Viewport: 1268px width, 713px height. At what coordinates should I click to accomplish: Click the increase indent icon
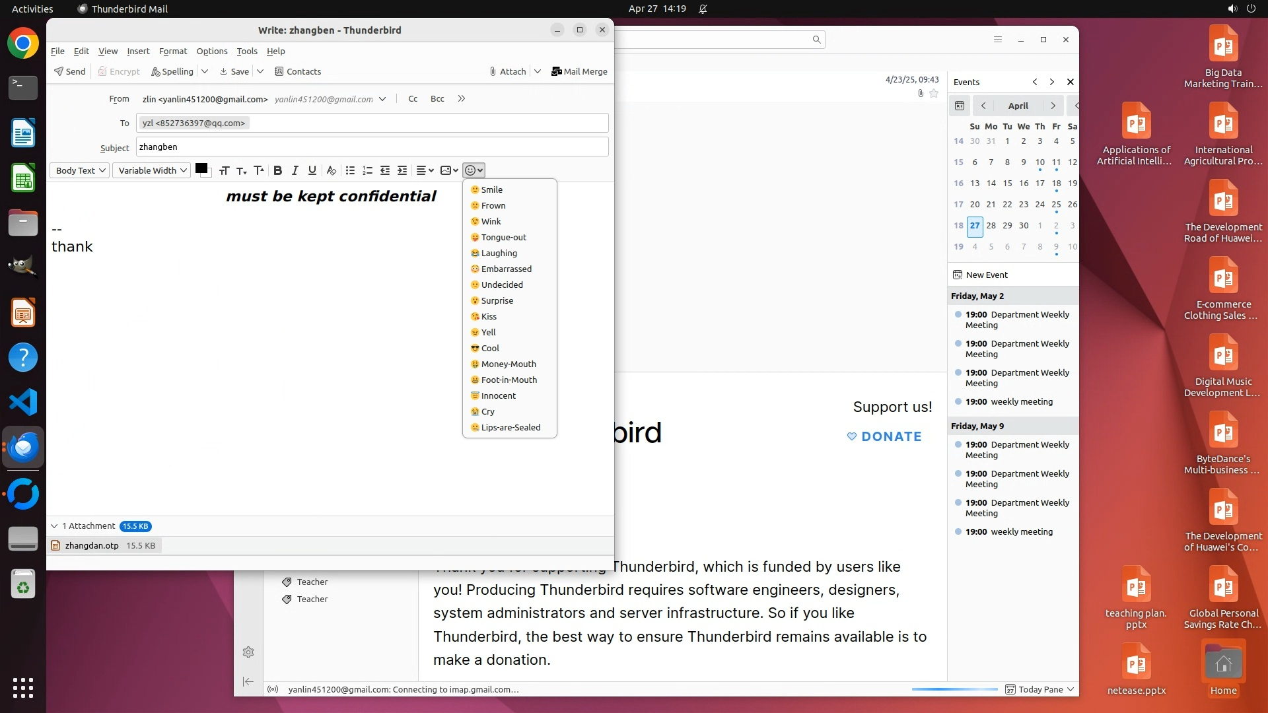[x=402, y=170]
